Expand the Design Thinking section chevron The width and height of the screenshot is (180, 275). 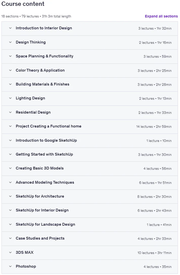click(x=10, y=42)
